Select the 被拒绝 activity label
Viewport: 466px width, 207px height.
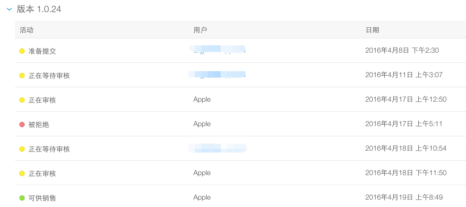[x=38, y=125]
